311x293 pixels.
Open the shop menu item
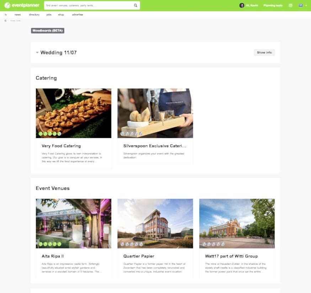pos(61,15)
